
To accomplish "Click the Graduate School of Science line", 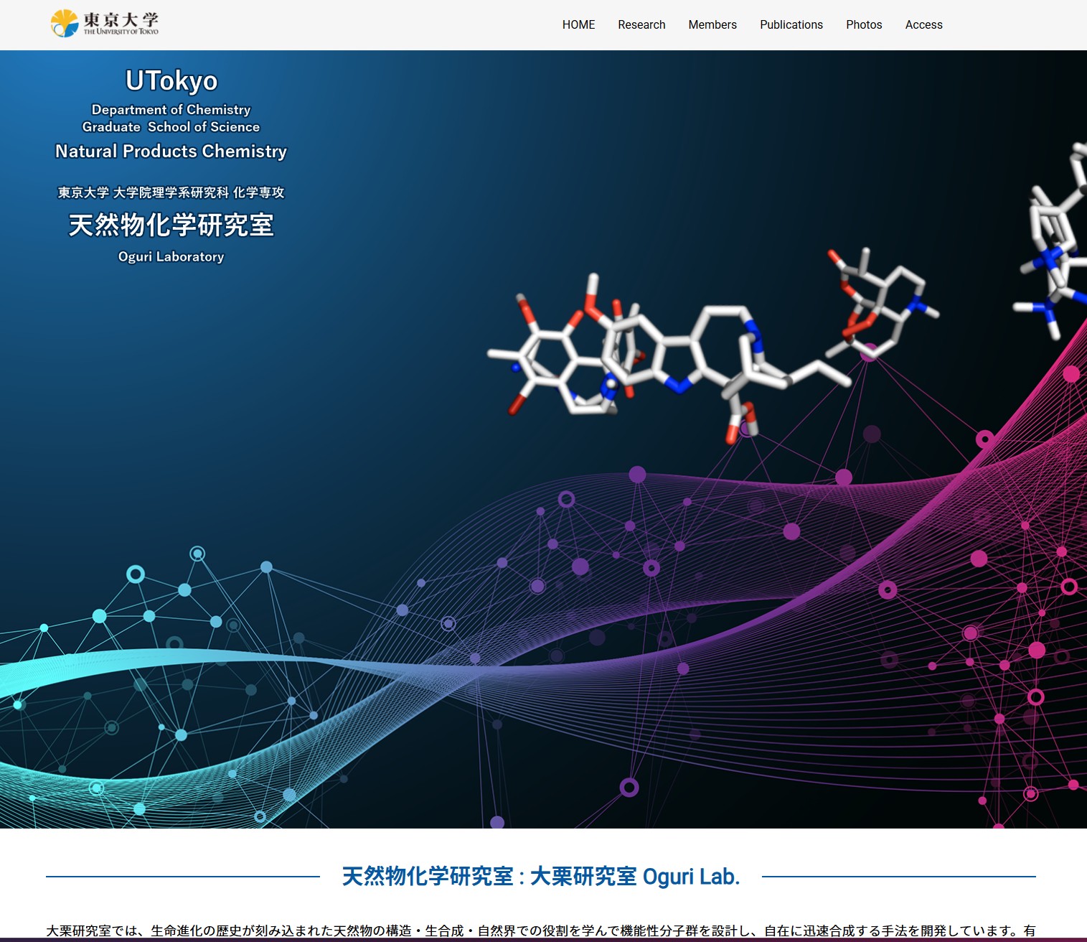I will pos(171,127).
